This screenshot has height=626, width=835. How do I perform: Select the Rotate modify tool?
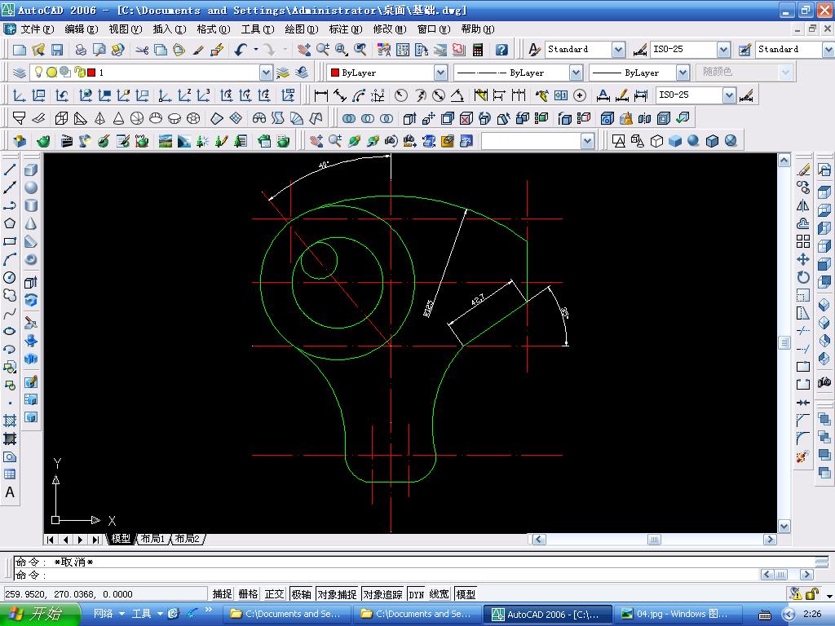803,277
